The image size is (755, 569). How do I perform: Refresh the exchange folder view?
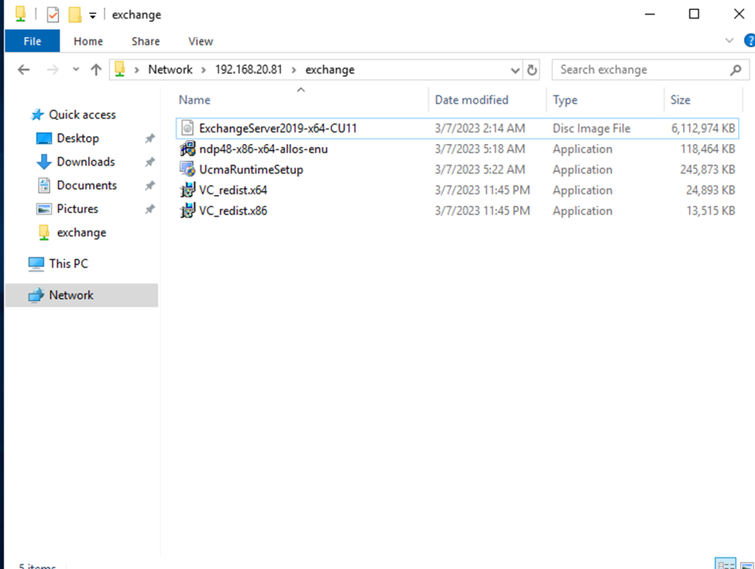click(532, 70)
